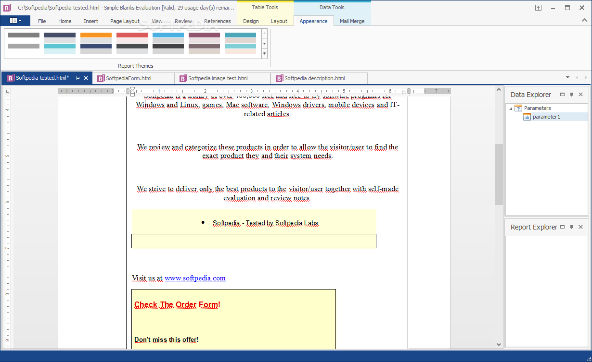Image resolution: width=592 pixels, height=362 pixels.
Task: Maximize the Data Explorer panel
Action: point(562,95)
